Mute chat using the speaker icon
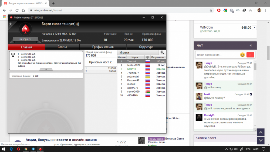Screen dimensions: 270x152 [x=251, y=46]
